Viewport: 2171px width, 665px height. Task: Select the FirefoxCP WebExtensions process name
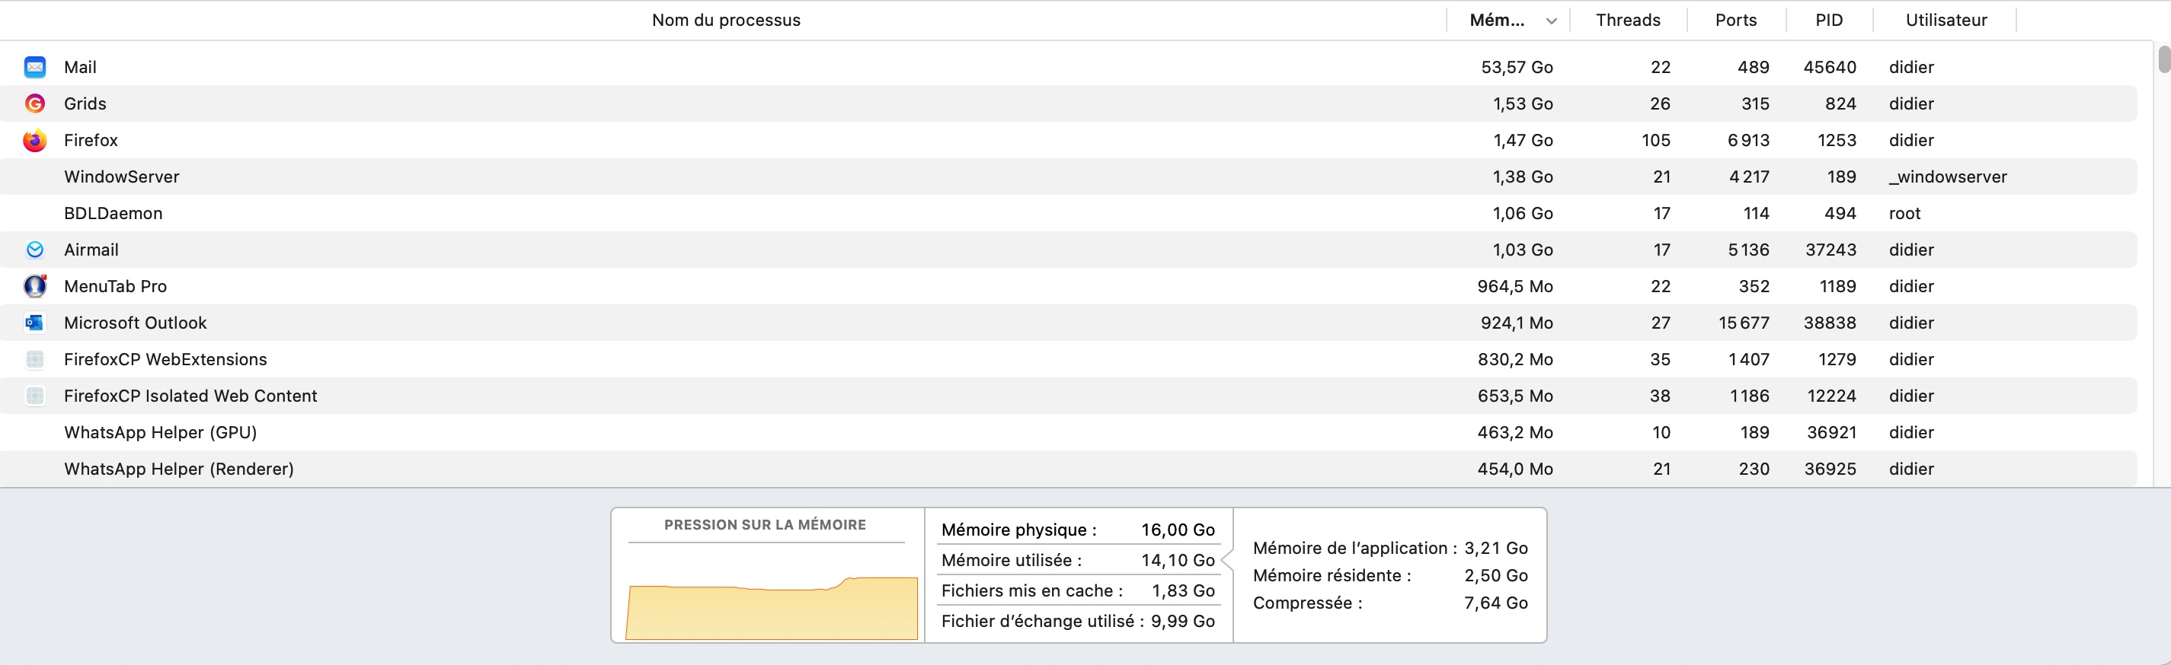165,359
